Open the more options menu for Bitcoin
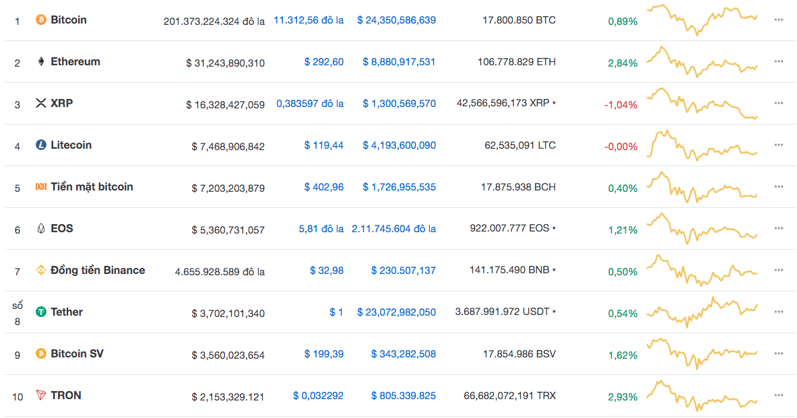797x418 pixels. point(779,20)
